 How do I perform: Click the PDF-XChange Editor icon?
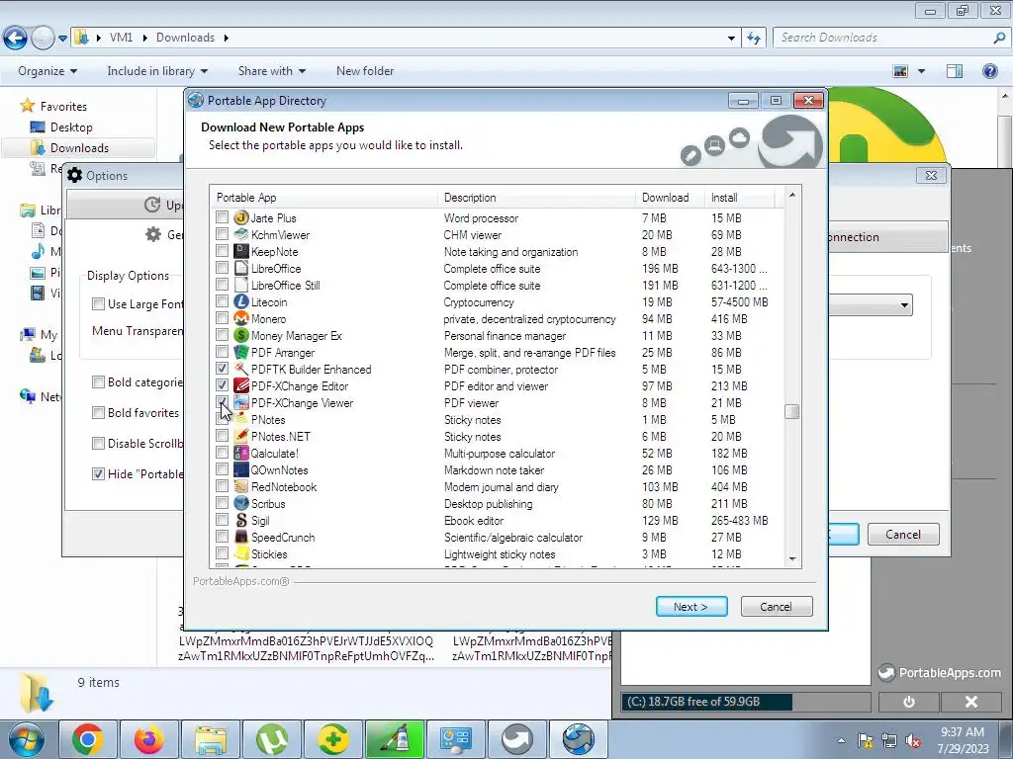241,386
